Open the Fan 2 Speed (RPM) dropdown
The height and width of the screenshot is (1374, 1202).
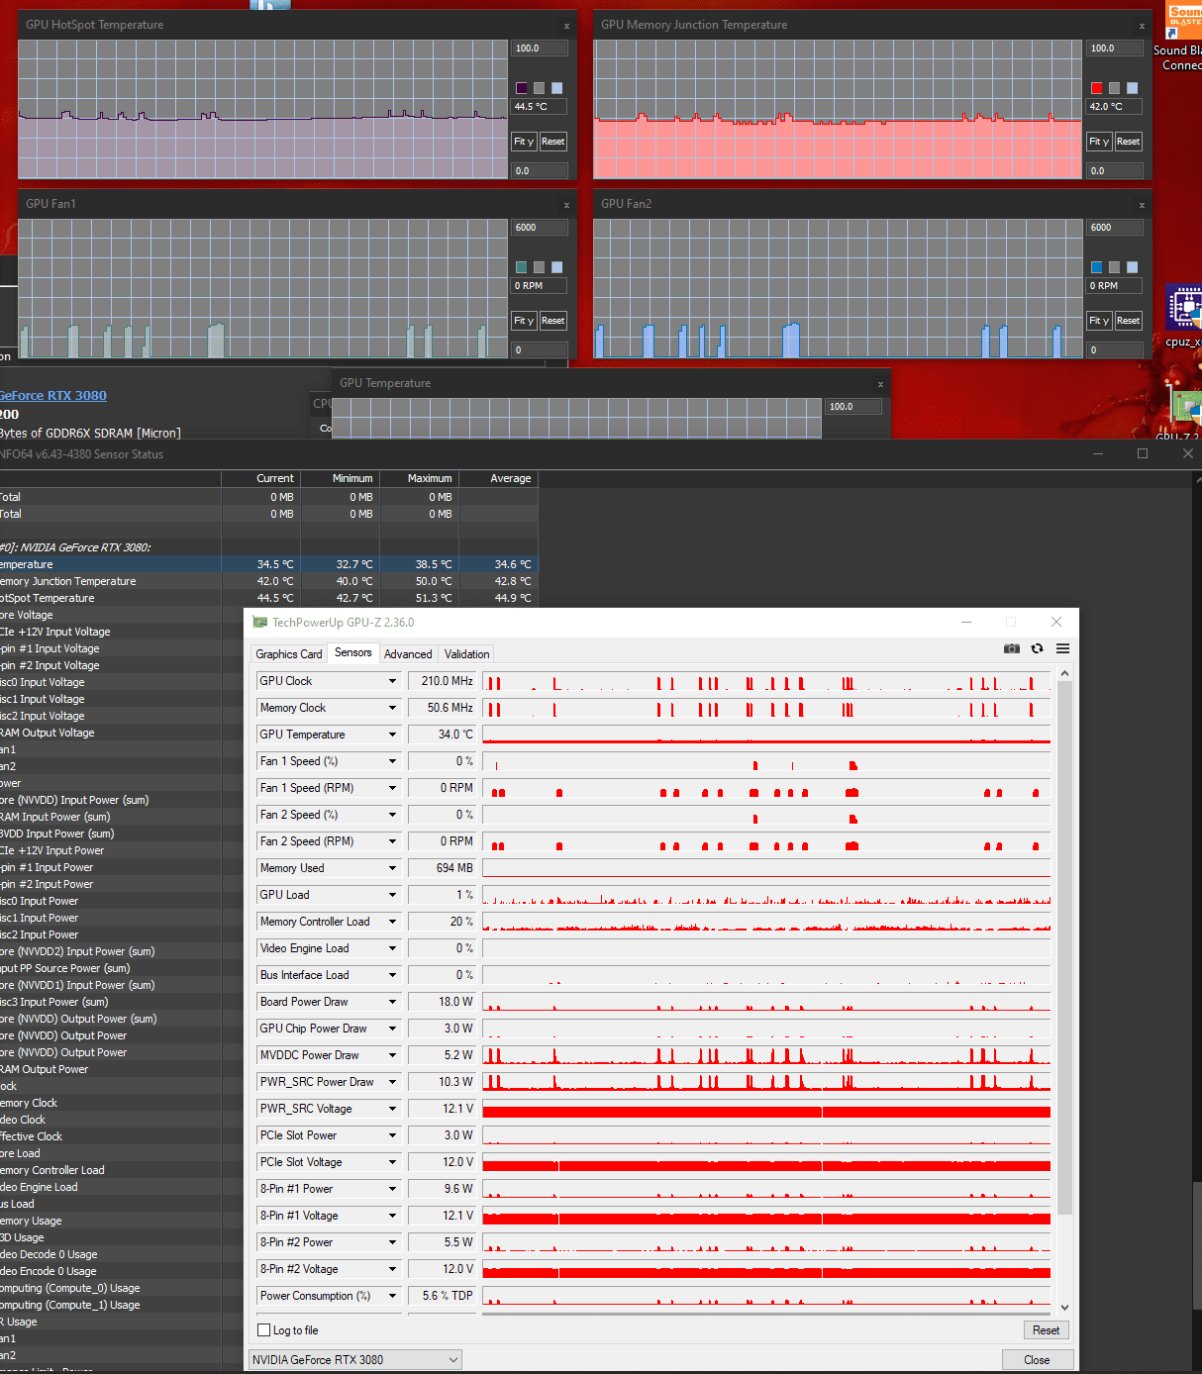pyautogui.click(x=392, y=841)
